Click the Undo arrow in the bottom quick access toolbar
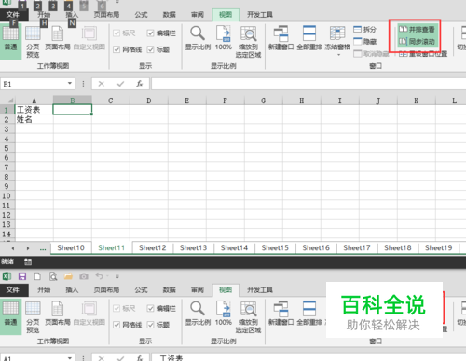 coord(99,276)
